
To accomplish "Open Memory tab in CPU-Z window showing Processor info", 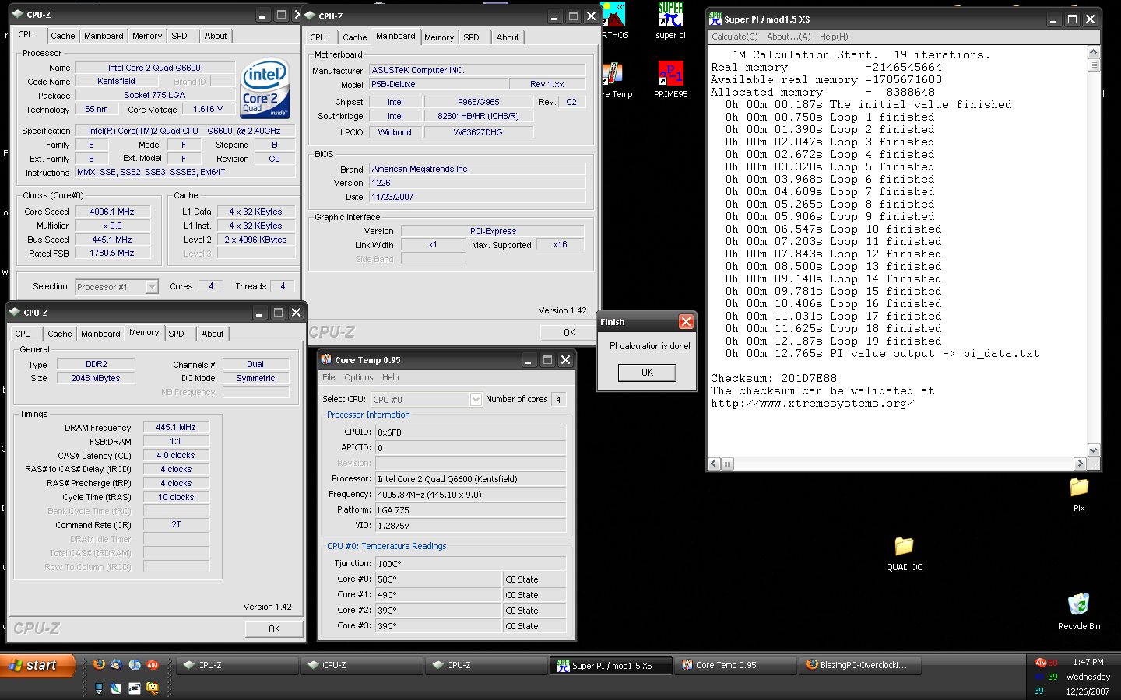I will [x=147, y=36].
